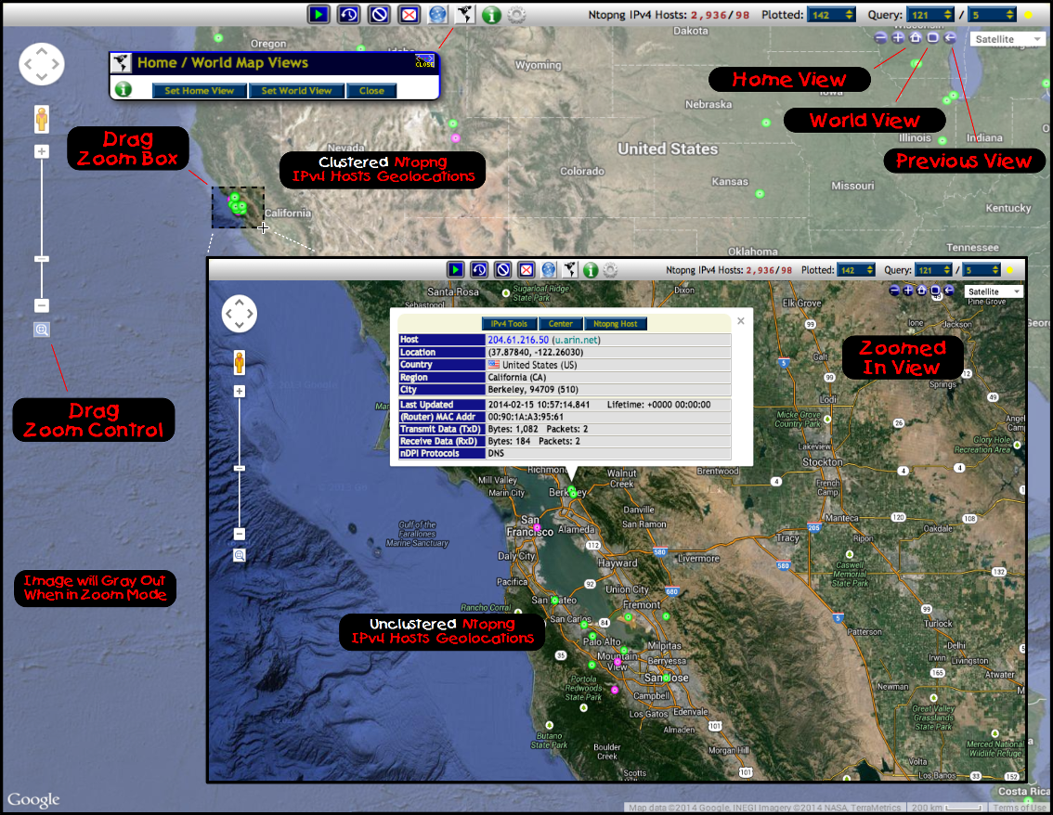This screenshot has width=1053, height=815.
Task: Click the pegman Street View icon on main map
Action: coord(42,119)
